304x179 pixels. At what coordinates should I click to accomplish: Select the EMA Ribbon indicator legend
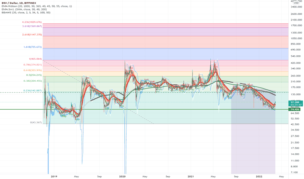click(x=37, y=6)
